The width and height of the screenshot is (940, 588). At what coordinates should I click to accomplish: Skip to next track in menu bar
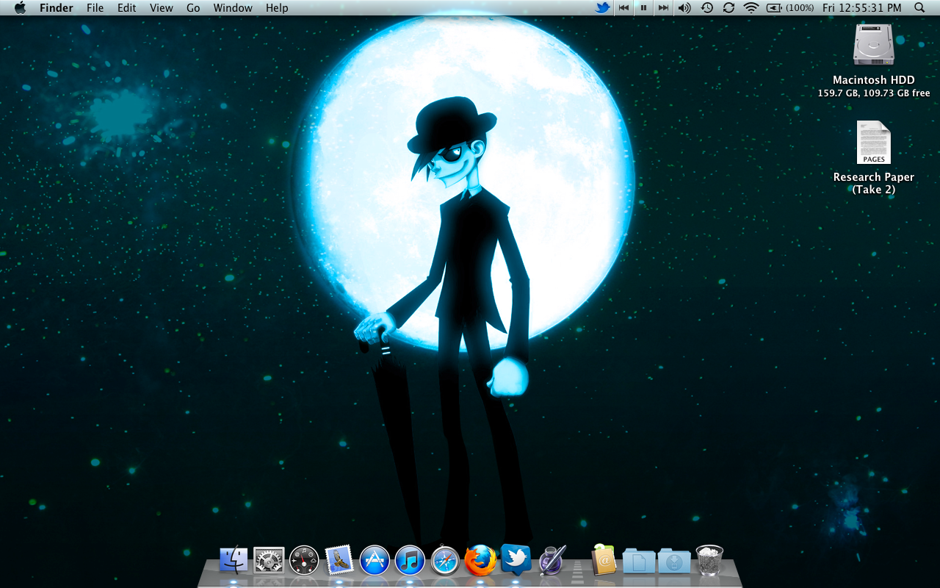click(x=663, y=7)
